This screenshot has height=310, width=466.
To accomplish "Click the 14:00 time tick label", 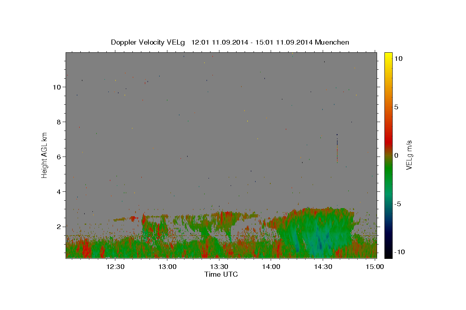I will [271, 267].
